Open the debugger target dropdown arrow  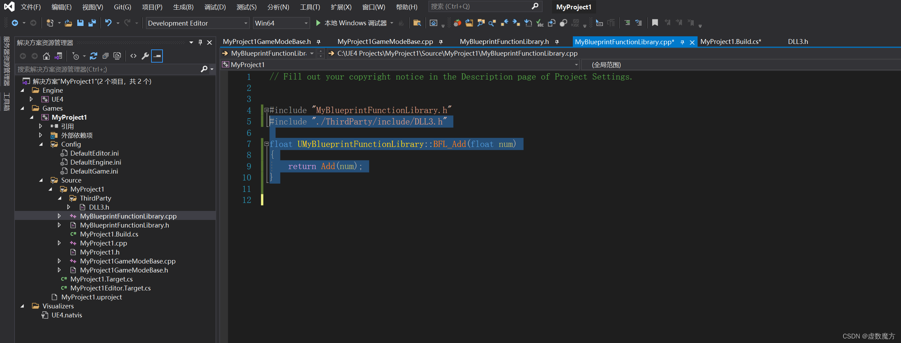tap(392, 23)
